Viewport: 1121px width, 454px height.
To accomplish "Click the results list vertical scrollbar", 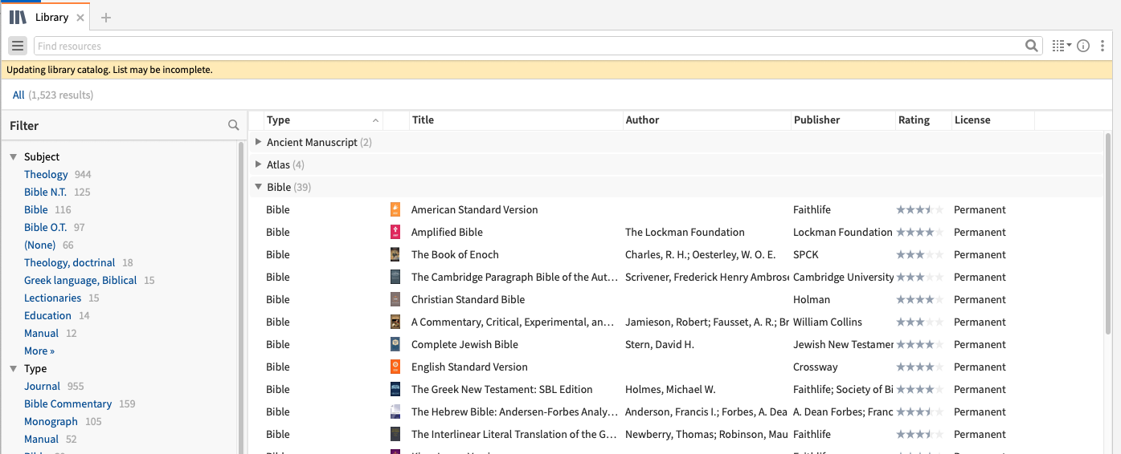I will pos(1110,234).
